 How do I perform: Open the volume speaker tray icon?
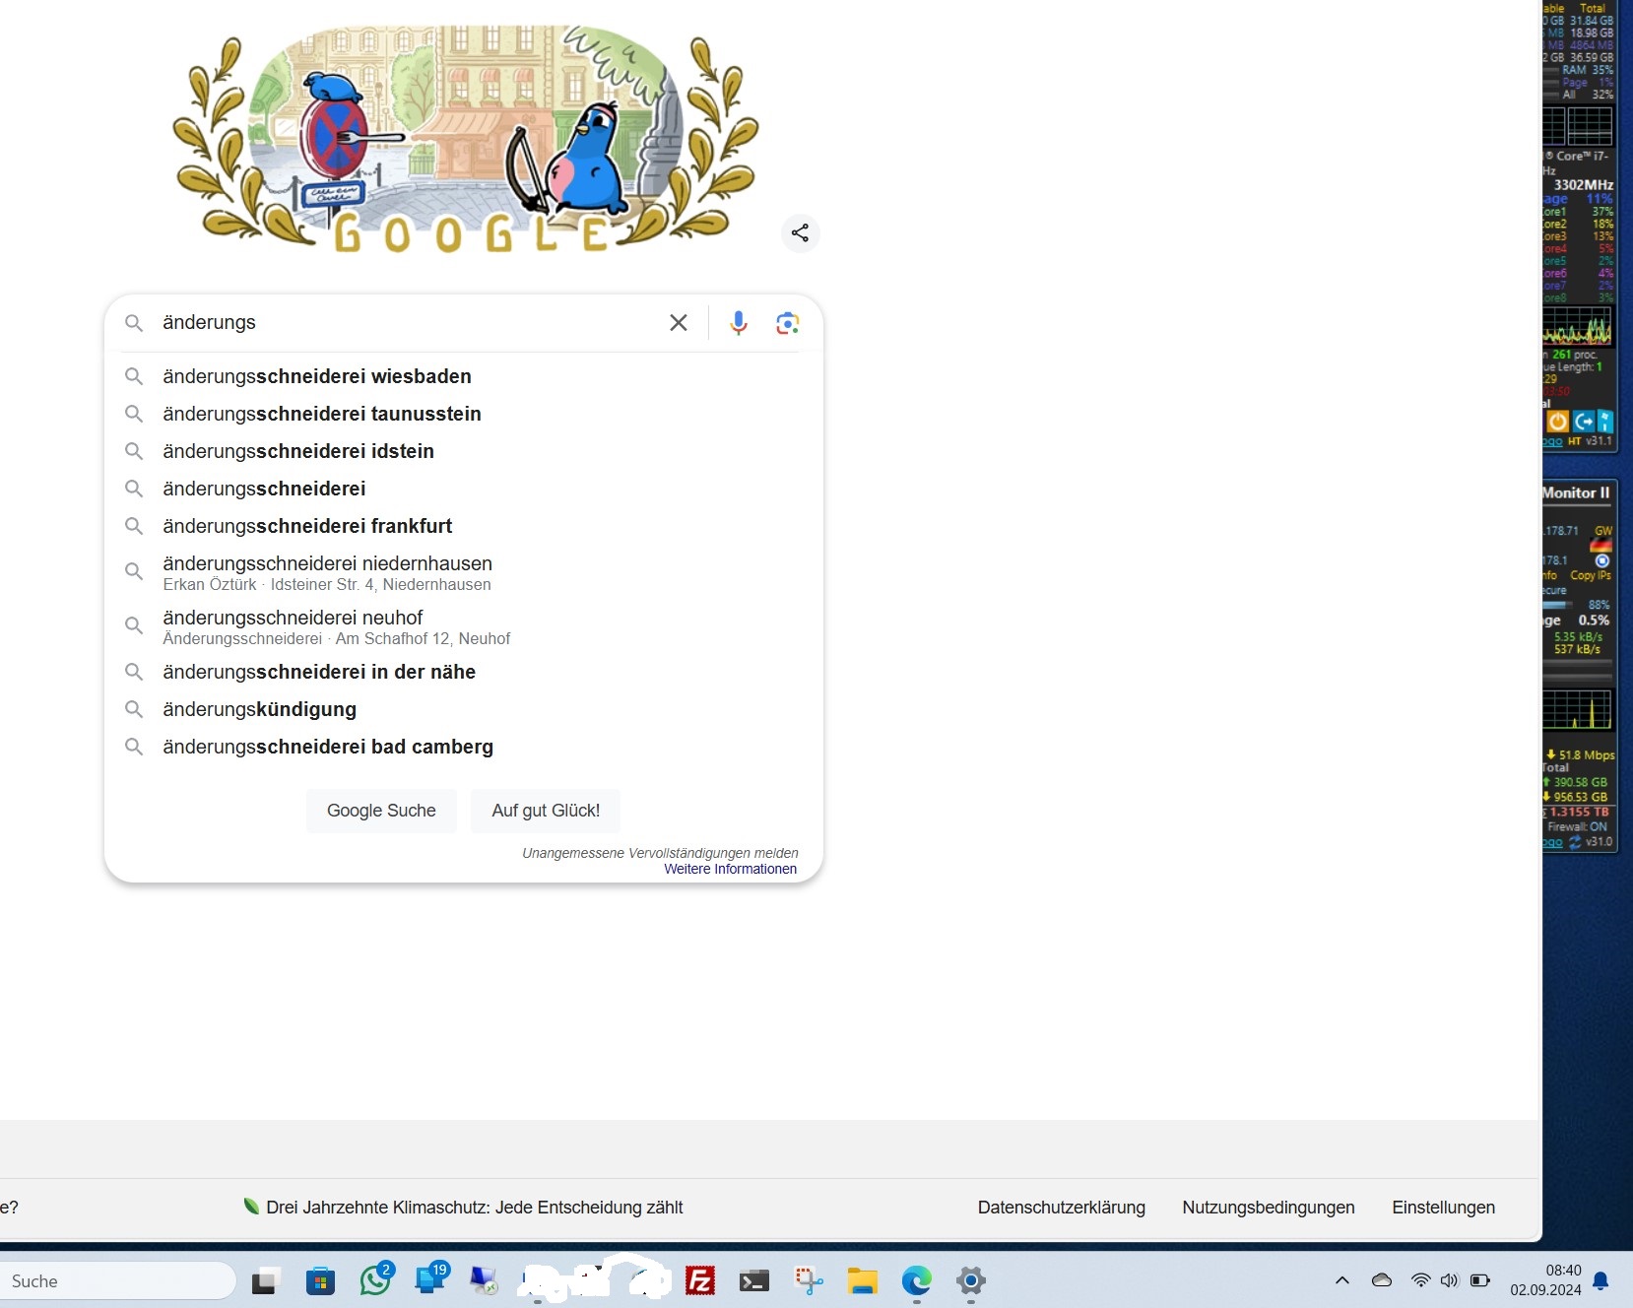click(1449, 1280)
